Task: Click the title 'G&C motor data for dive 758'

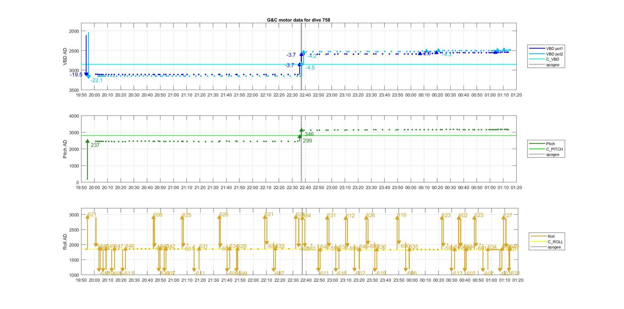Action: (298, 20)
